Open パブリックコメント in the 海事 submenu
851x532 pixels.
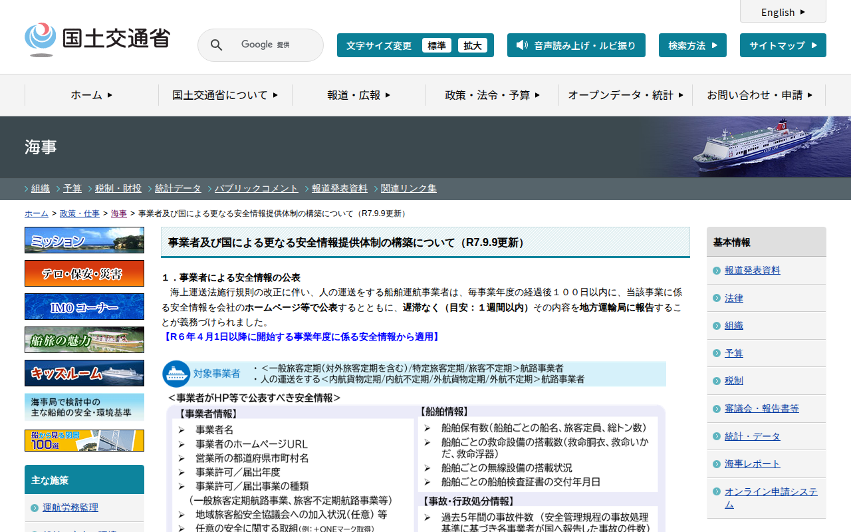click(257, 188)
